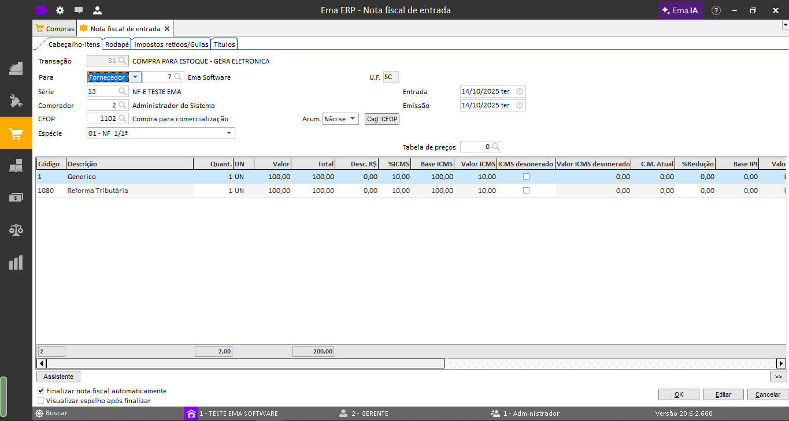Click the search magnifier in CFOP field
The width and height of the screenshot is (789, 421).
point(123,119)
